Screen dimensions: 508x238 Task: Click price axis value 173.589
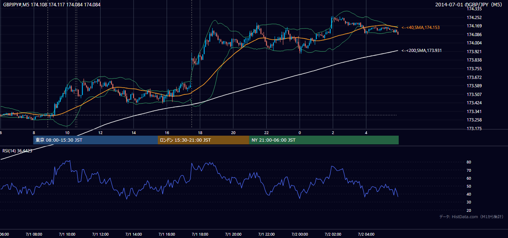pyautogui.click(x=474, y=86)
